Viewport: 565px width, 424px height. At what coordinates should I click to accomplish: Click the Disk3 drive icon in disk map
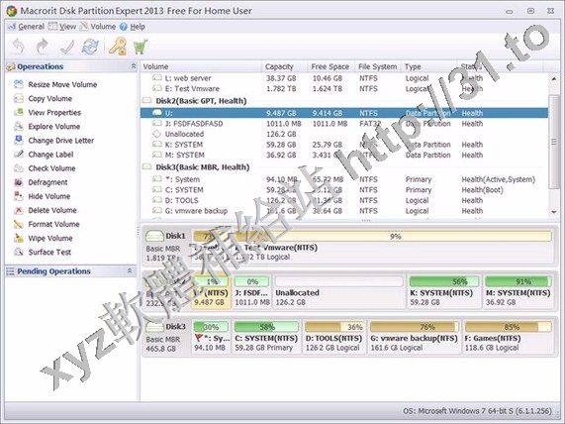(154, 327)
